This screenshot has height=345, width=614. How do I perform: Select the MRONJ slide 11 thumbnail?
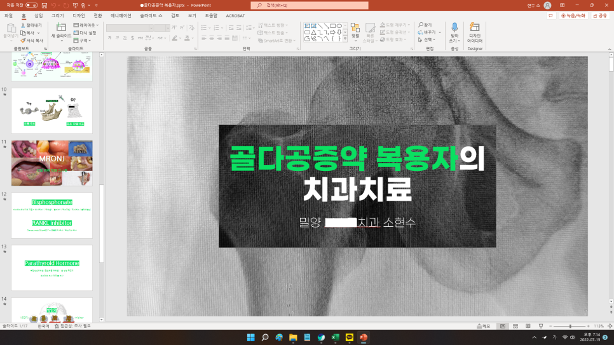tap(51, 163)
